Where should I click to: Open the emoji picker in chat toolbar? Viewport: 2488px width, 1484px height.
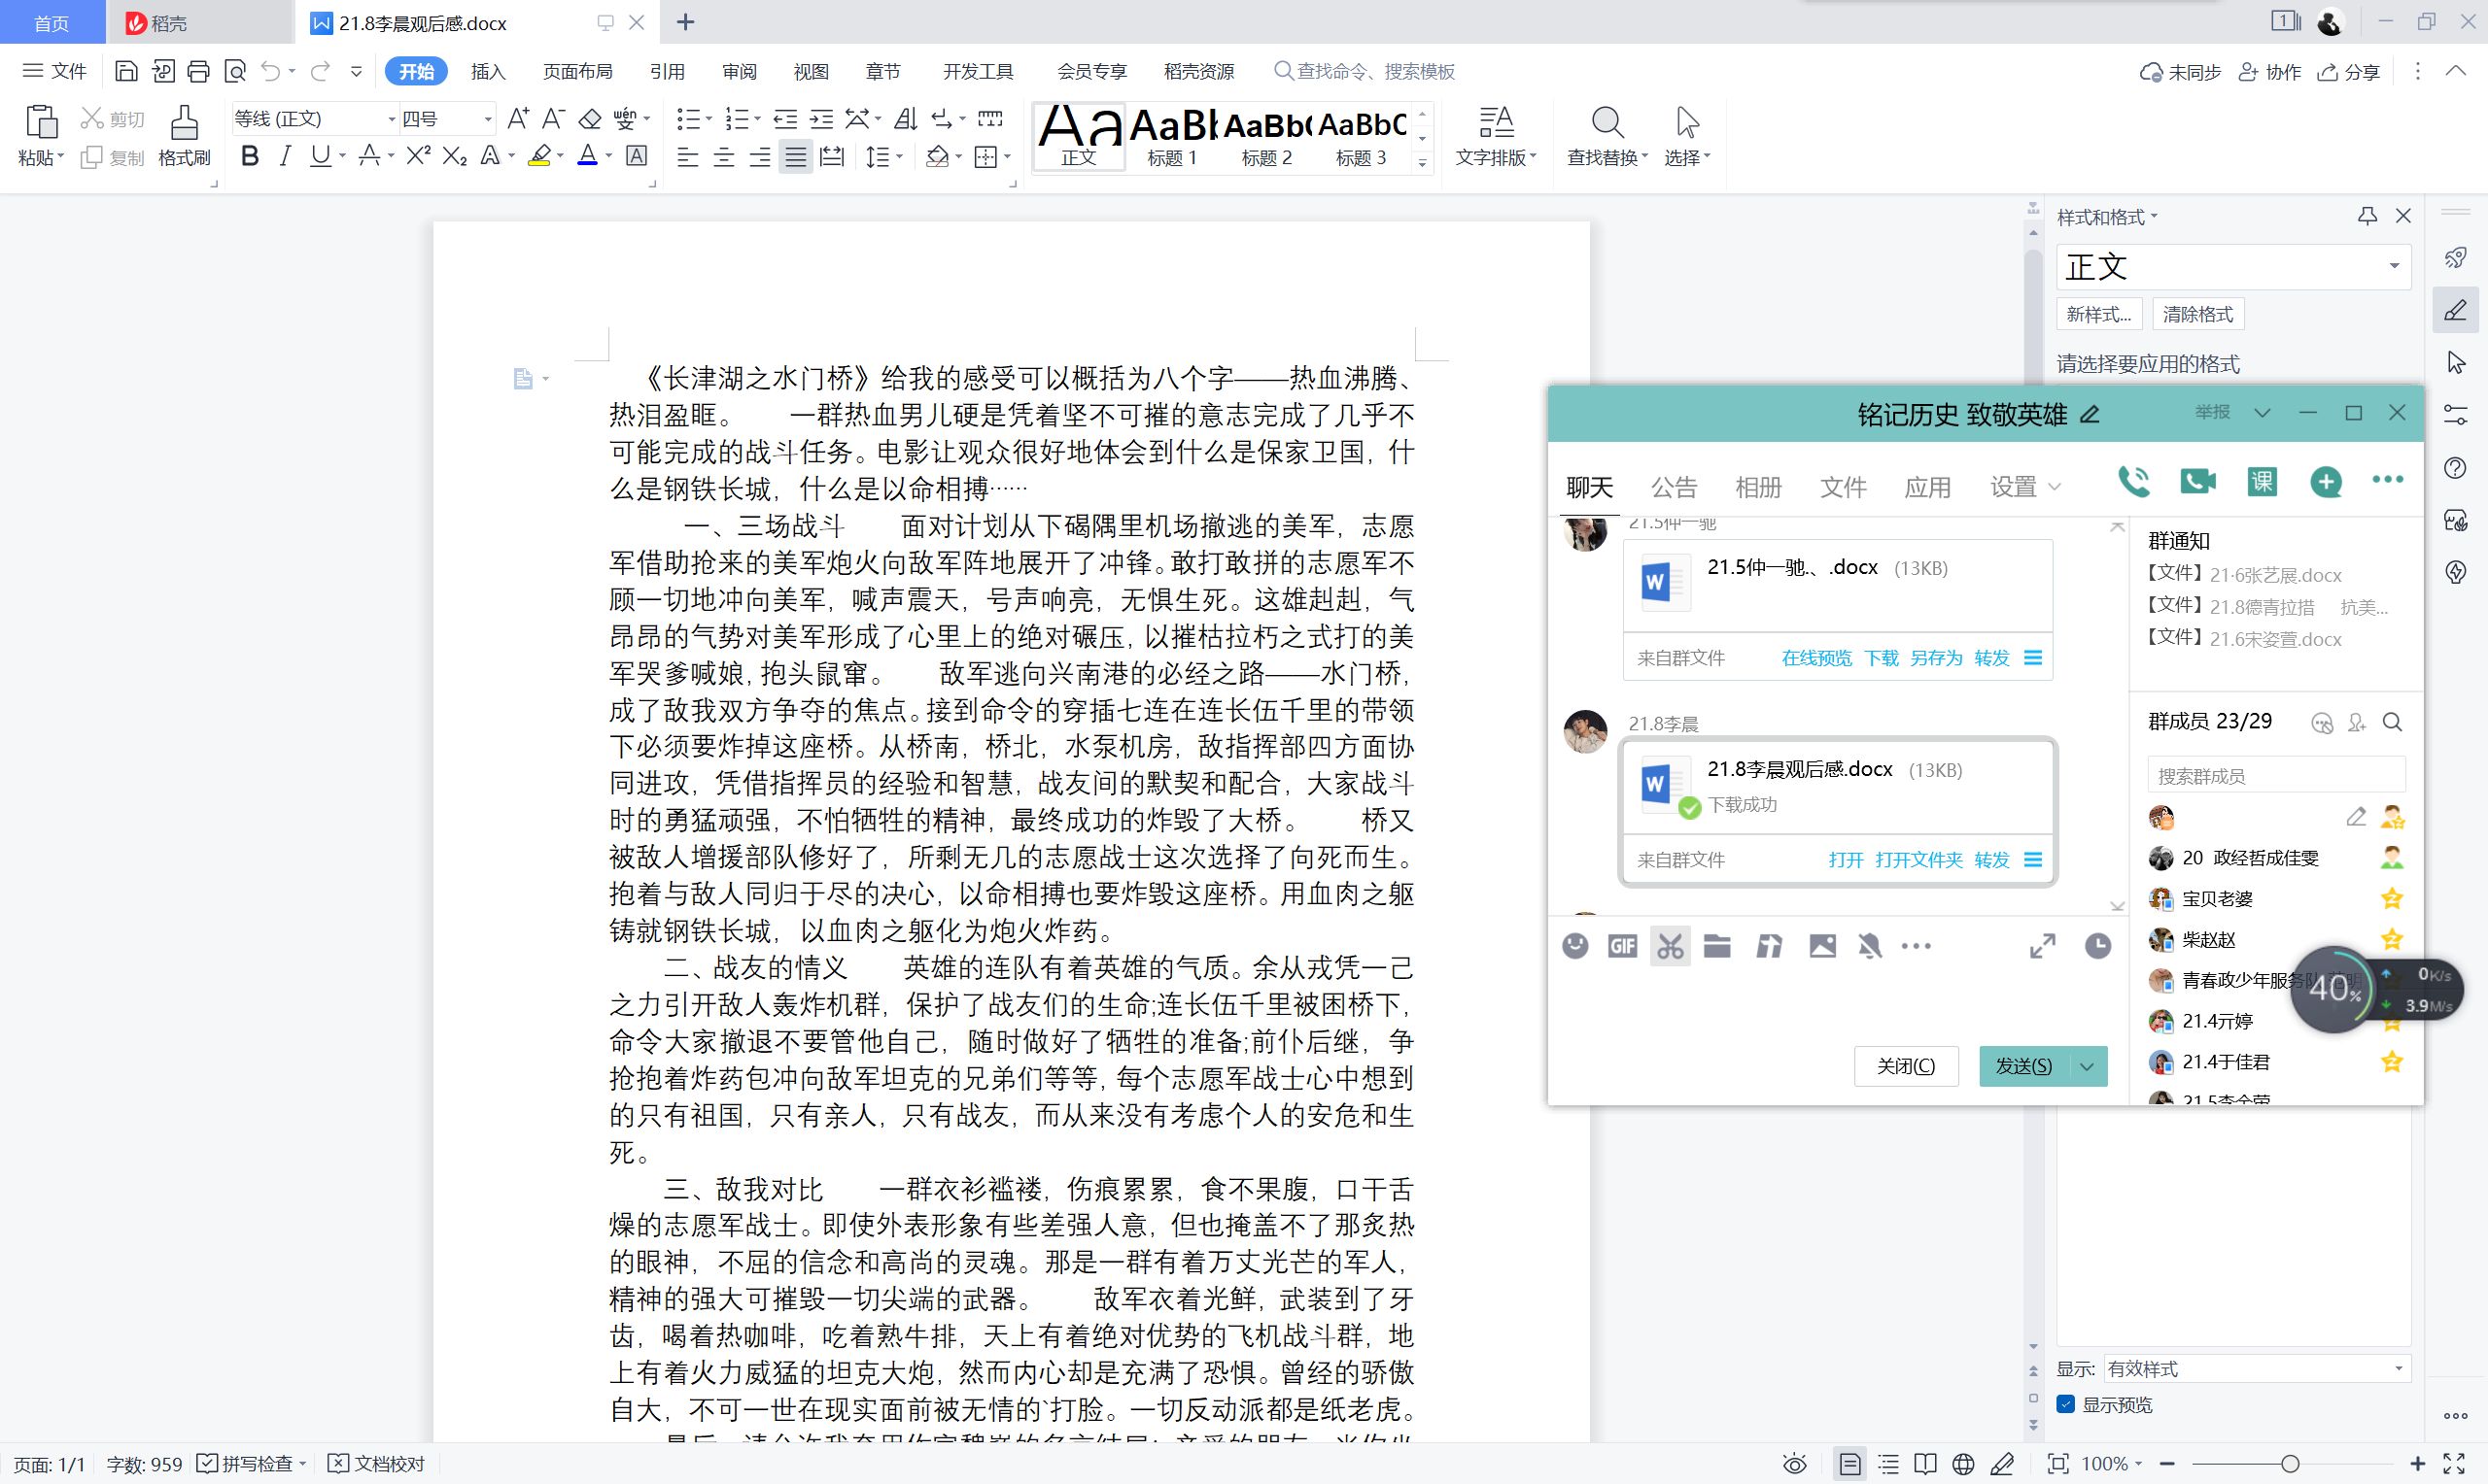click(1574, 946)
